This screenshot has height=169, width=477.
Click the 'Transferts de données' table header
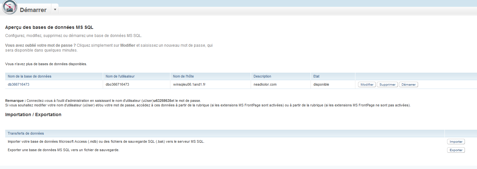(26, 133)
